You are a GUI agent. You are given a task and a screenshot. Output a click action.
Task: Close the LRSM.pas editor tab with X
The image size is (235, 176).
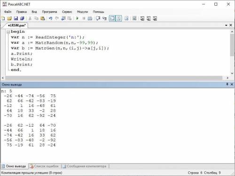(x=231, y=25)
